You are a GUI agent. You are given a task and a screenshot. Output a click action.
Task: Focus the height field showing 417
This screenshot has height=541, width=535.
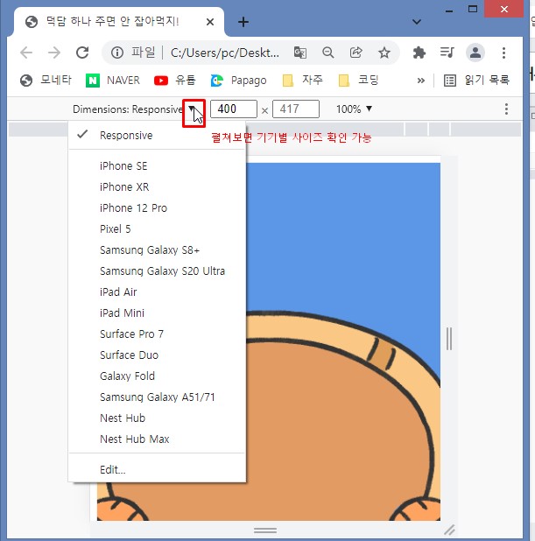tap(296, 109)
